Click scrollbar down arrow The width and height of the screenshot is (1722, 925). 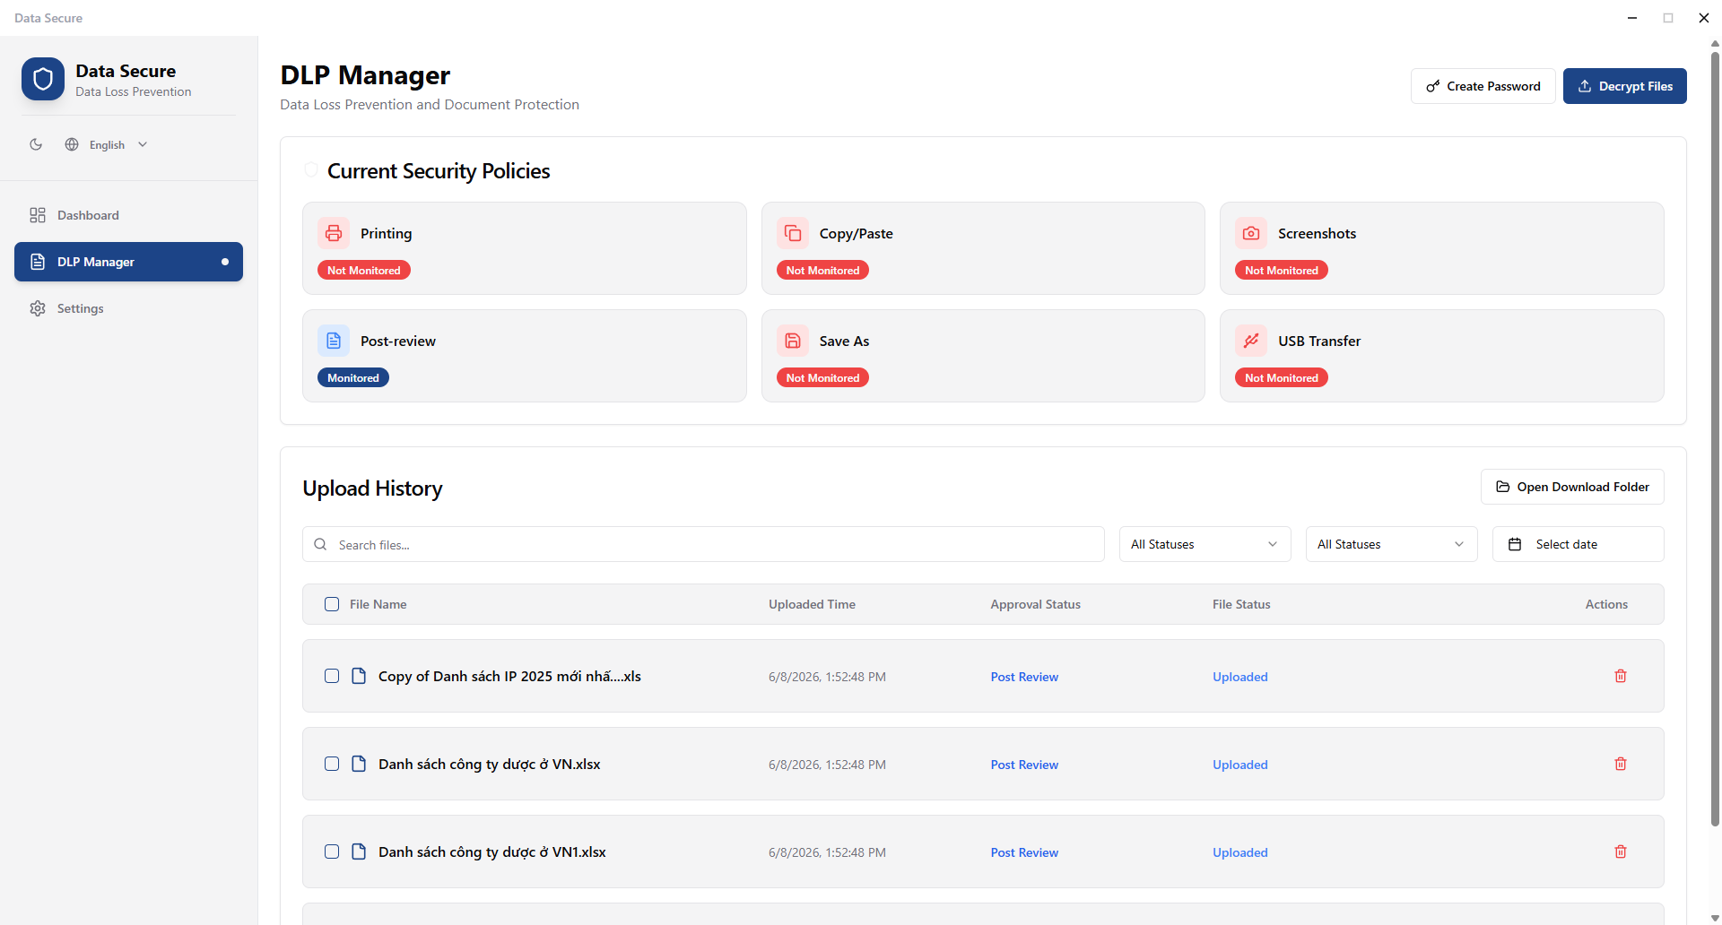1715,918
